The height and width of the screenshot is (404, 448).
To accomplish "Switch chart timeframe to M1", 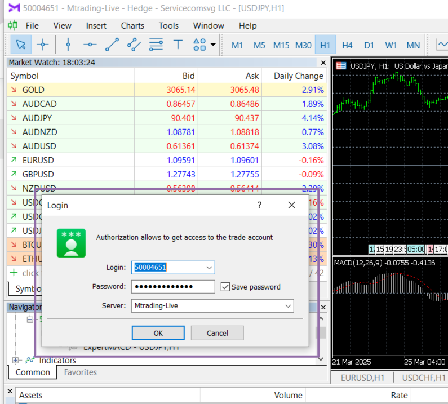I will (x=237, y=45).
